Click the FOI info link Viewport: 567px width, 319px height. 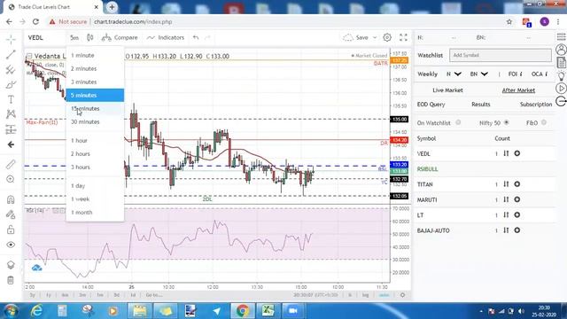click(x=515, y=74)
